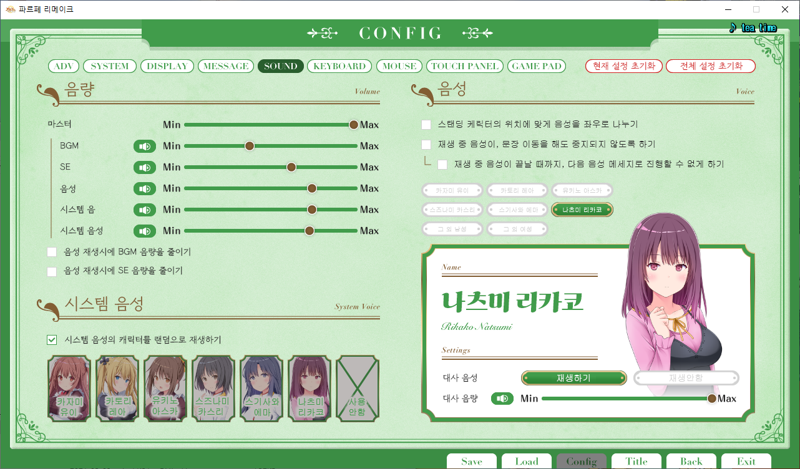The image size is (800, 469).
Task: Enable splitting voice left-right by character position
Action: tap(426, 125)
